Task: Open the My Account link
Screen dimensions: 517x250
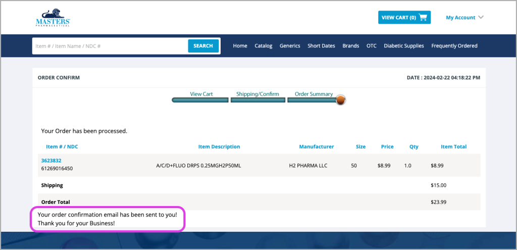Action: tap(460, 18)
